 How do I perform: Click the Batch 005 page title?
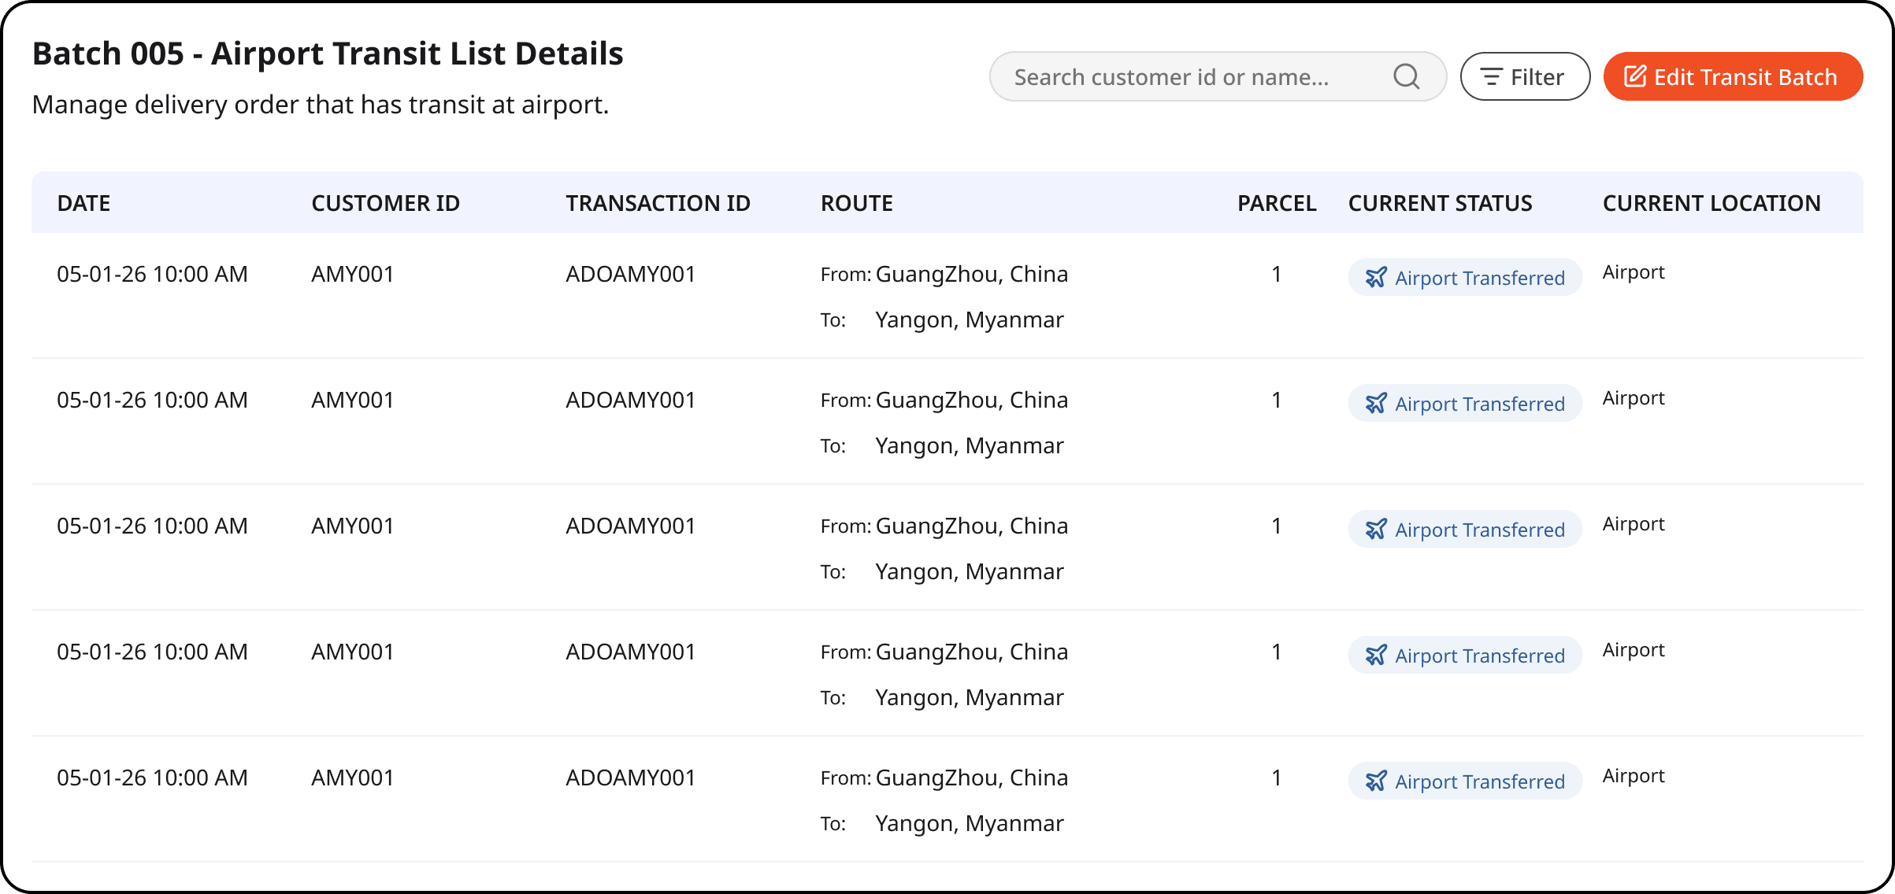coord(328,54)
